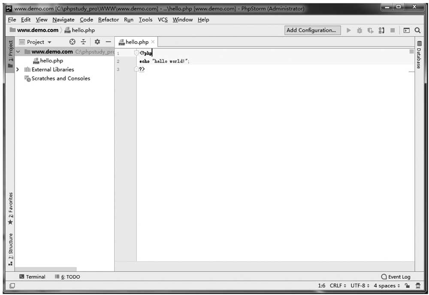Select the hello.php editor tab

tap(136, 42)
